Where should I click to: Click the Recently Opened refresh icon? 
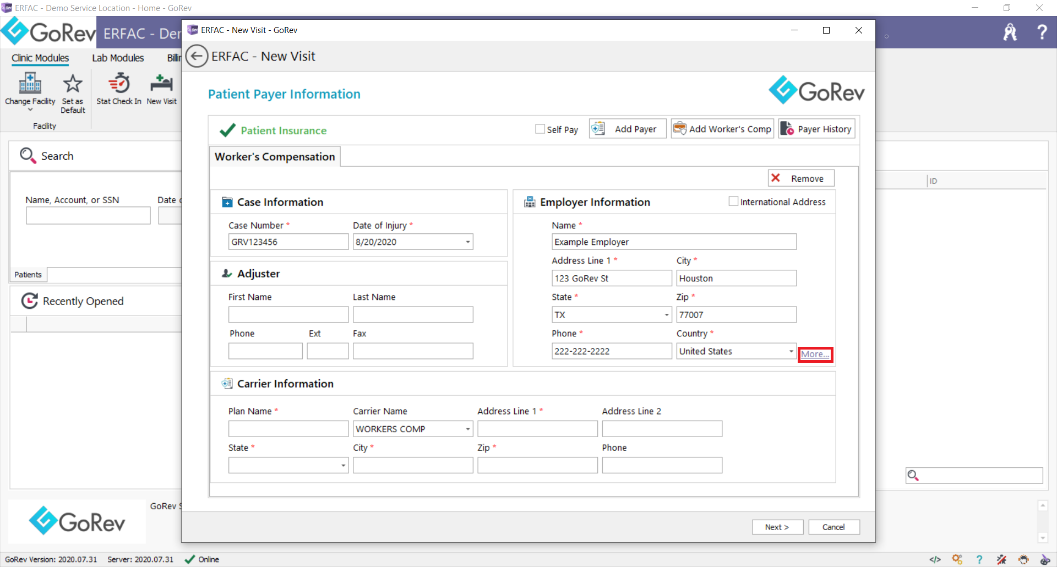29,301
